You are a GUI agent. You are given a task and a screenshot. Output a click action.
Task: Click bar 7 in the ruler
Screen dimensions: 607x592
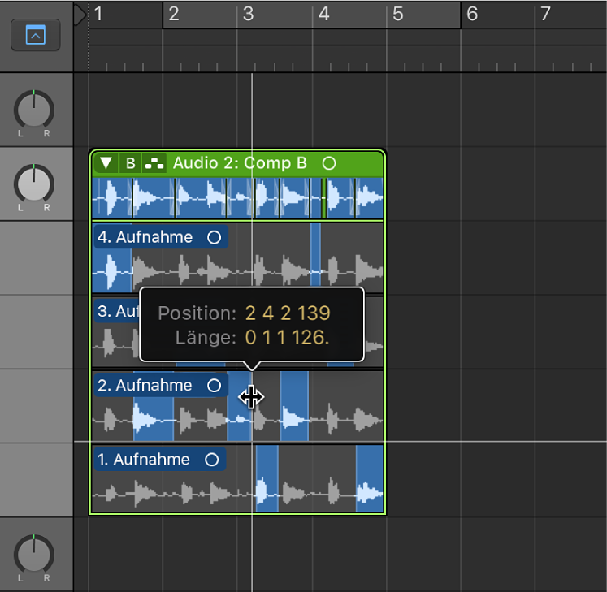[546, 14]
